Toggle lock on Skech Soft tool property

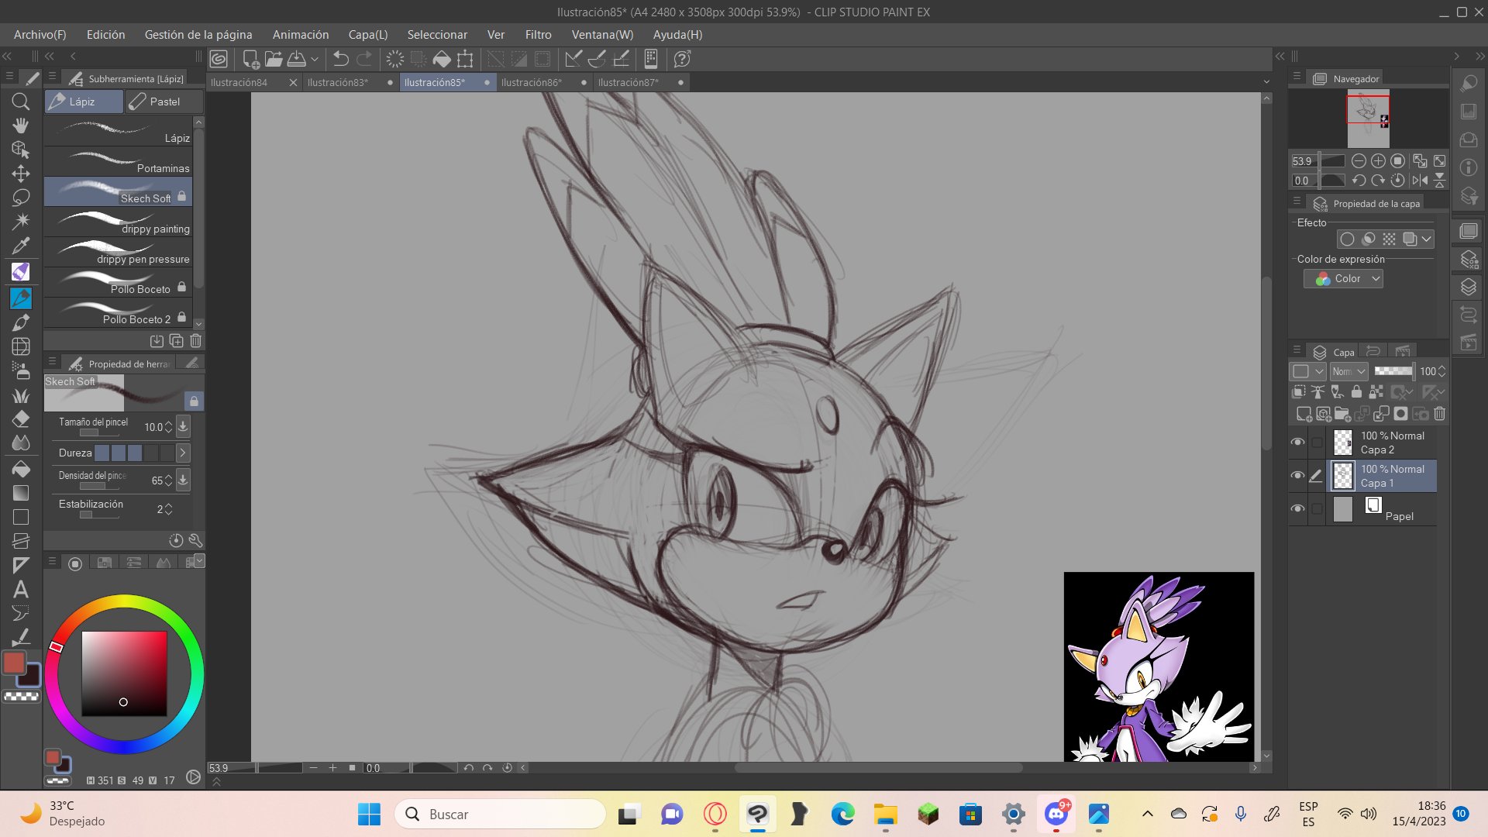[194, 401]
